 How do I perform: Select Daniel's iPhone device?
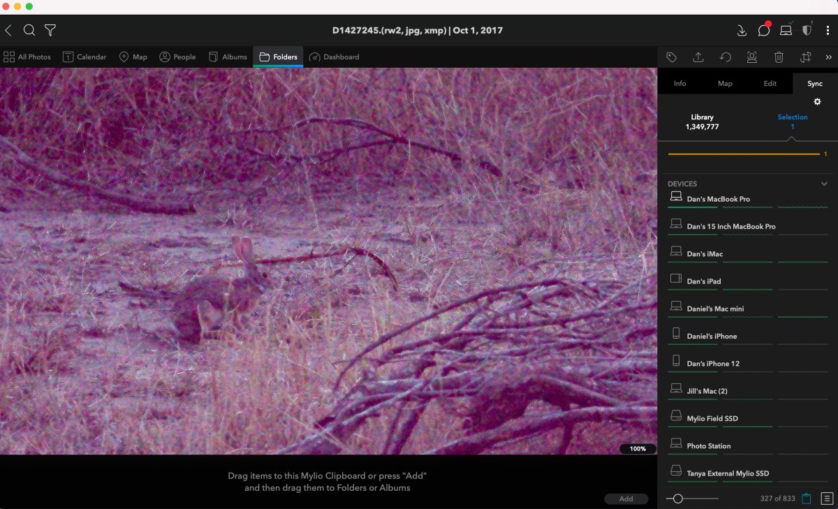pyautogui.click(x=748, y=336)
